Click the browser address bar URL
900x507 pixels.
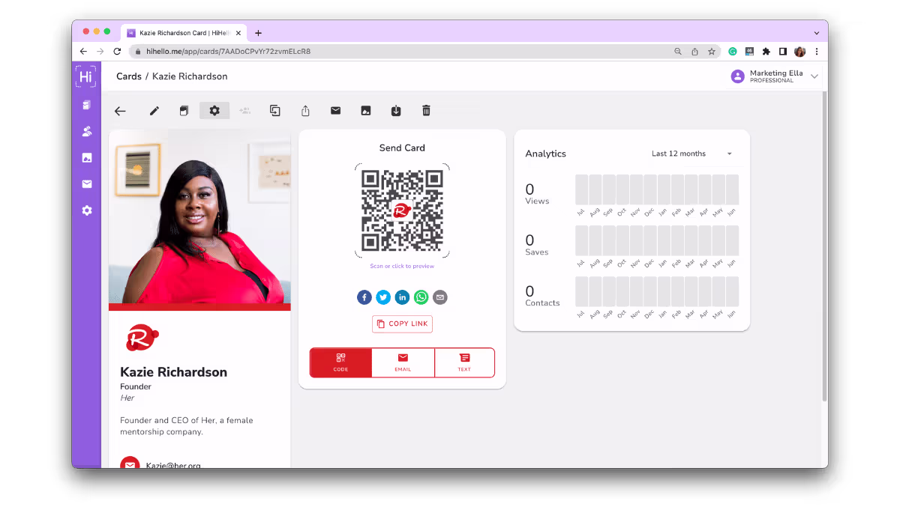pos(228,52)
